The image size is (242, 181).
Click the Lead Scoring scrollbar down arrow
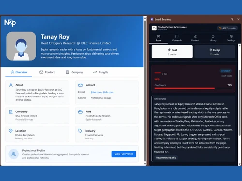coord(240,164)
